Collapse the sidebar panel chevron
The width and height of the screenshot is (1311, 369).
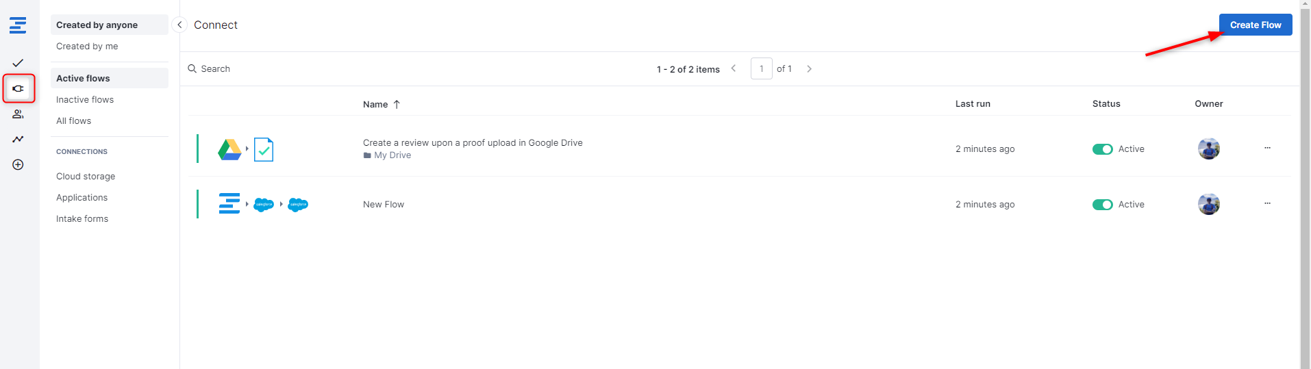[x=179, y=25]
